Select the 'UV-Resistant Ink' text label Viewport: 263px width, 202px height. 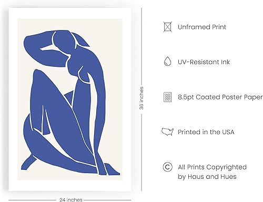(204, 62)
